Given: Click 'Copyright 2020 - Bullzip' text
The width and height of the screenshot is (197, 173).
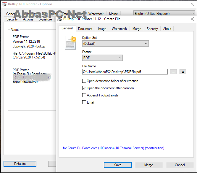Looking at the screenshot, I should [29, 46].
